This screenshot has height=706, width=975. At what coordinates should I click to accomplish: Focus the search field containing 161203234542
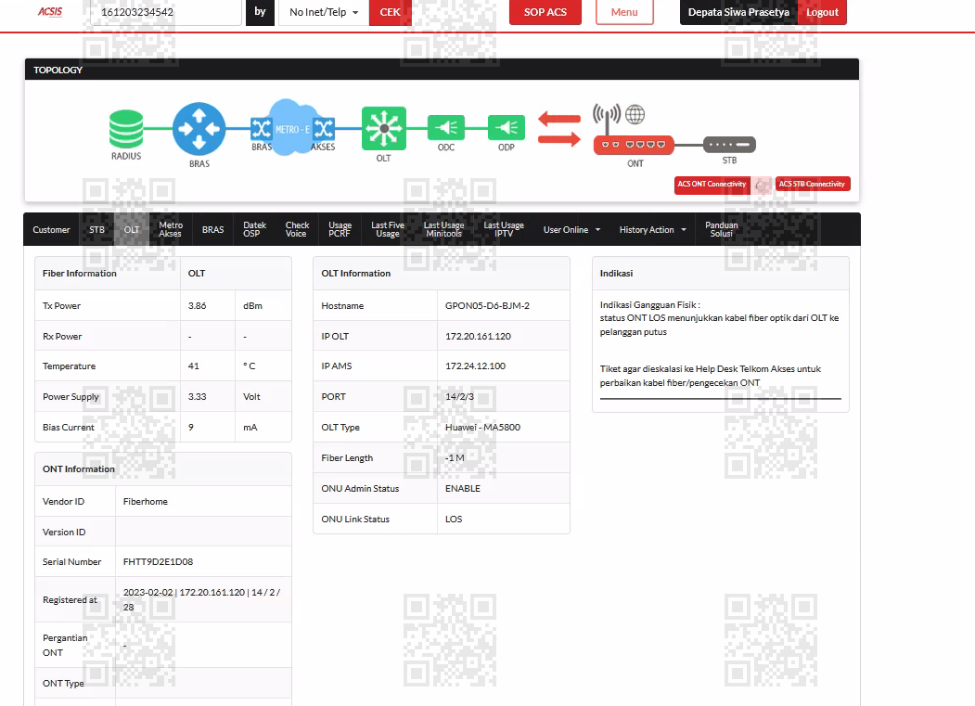(x=165, y=12)
